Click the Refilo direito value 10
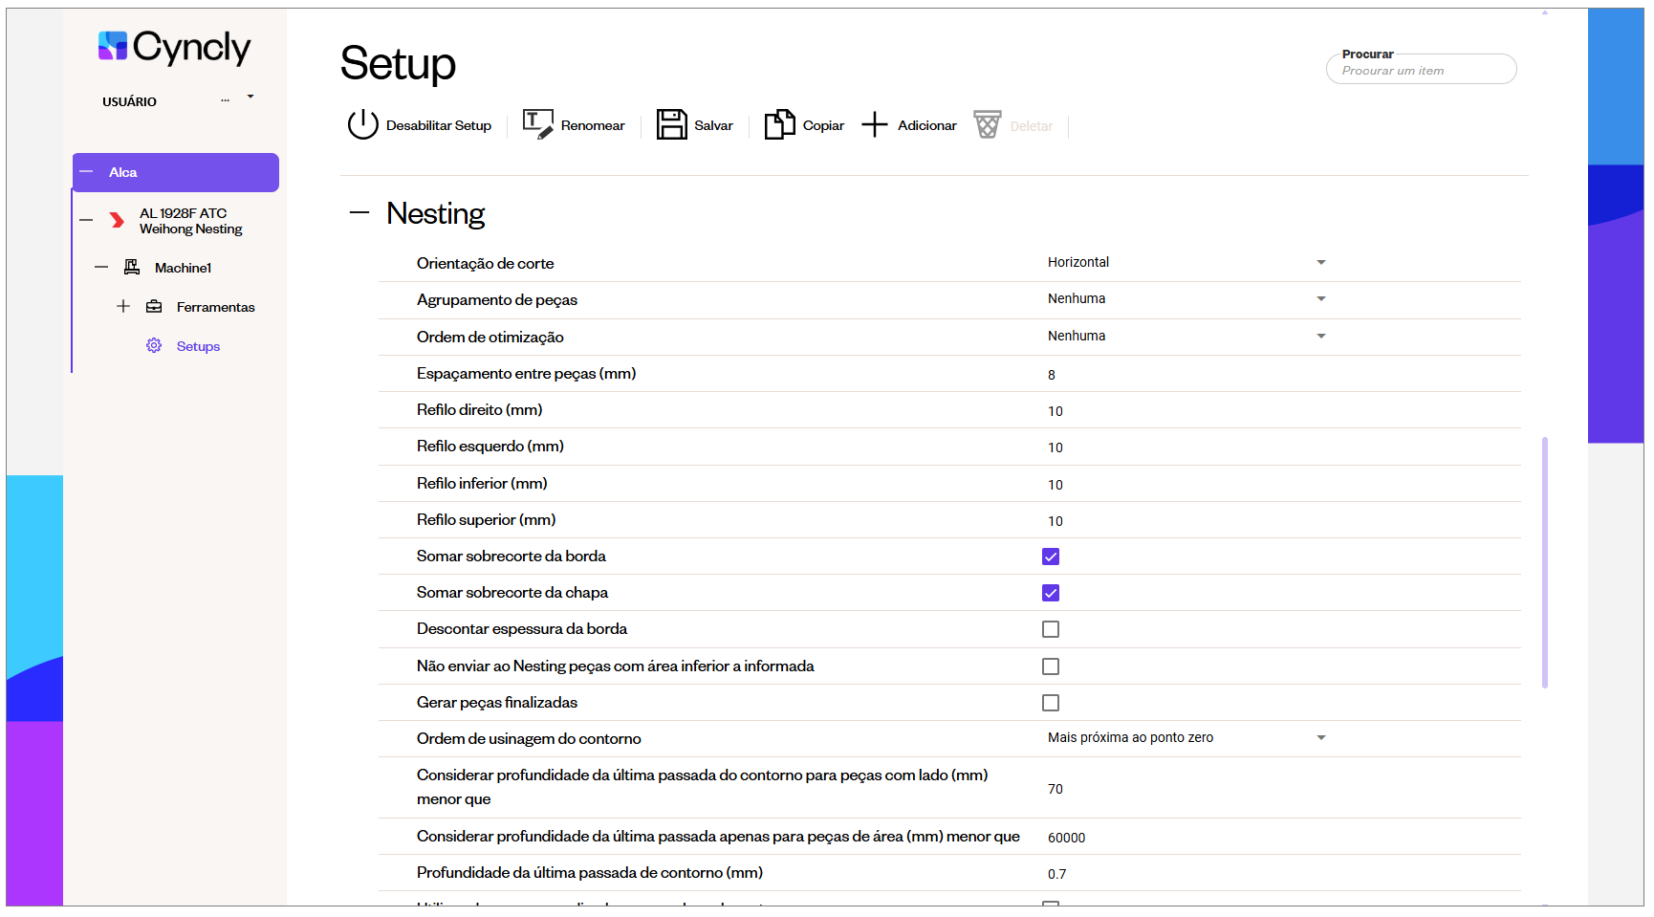Viewport: 1654px width, 917px height. (1056, 411)
